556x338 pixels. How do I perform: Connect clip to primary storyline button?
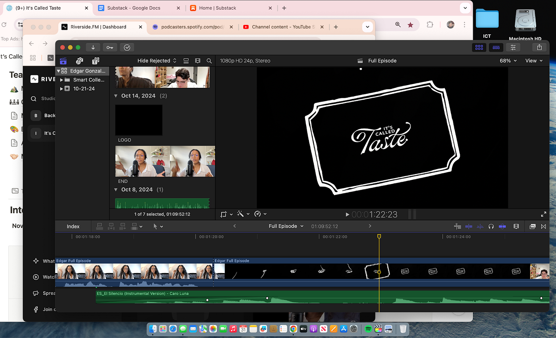(99, 226)
